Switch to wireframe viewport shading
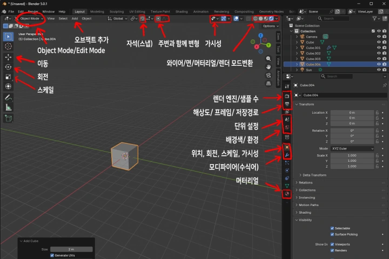389x259 pixels. (x=255, y=18)
